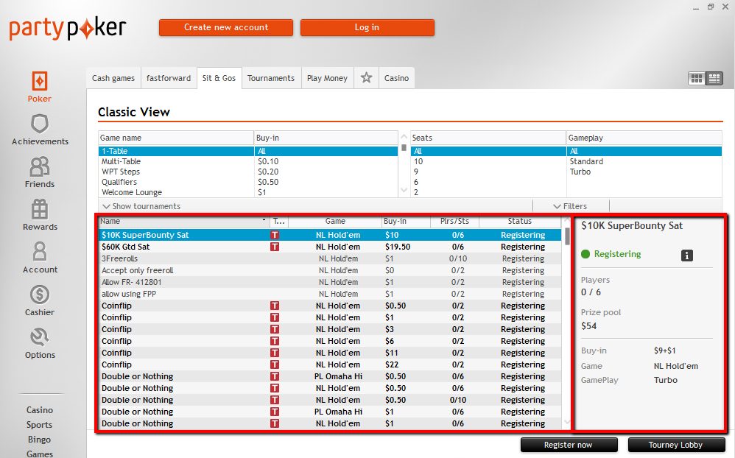The image size is (735, 458).
Task: Open Achievements from the sidebar
Action: point(40,130)
